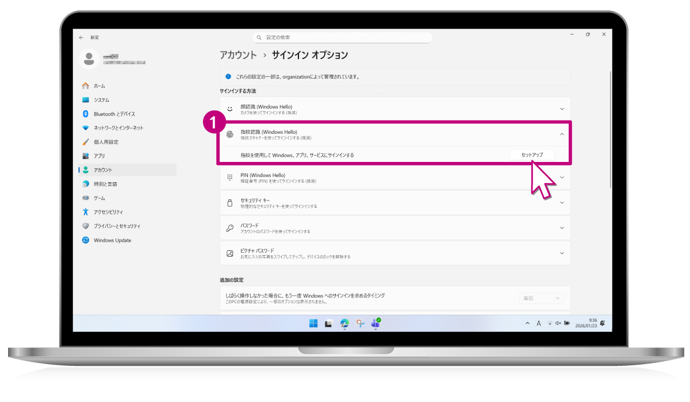This screenshot has height=402, width=690.
Task: Open Snipping Tool from the taskbar
Action: point(361,323)
